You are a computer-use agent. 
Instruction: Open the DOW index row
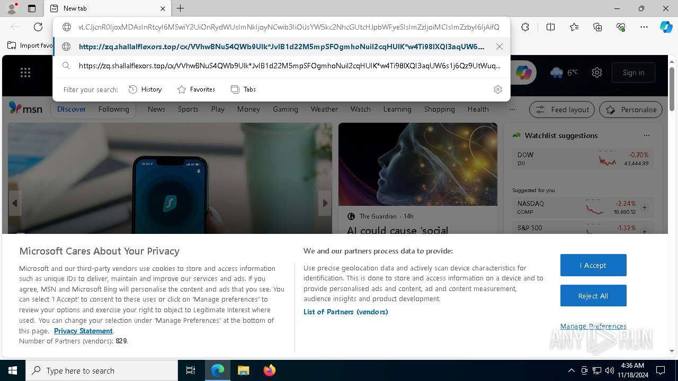tap(583, 159)
